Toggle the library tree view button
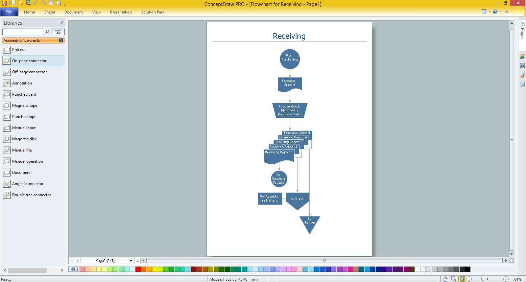 point(58,32)
